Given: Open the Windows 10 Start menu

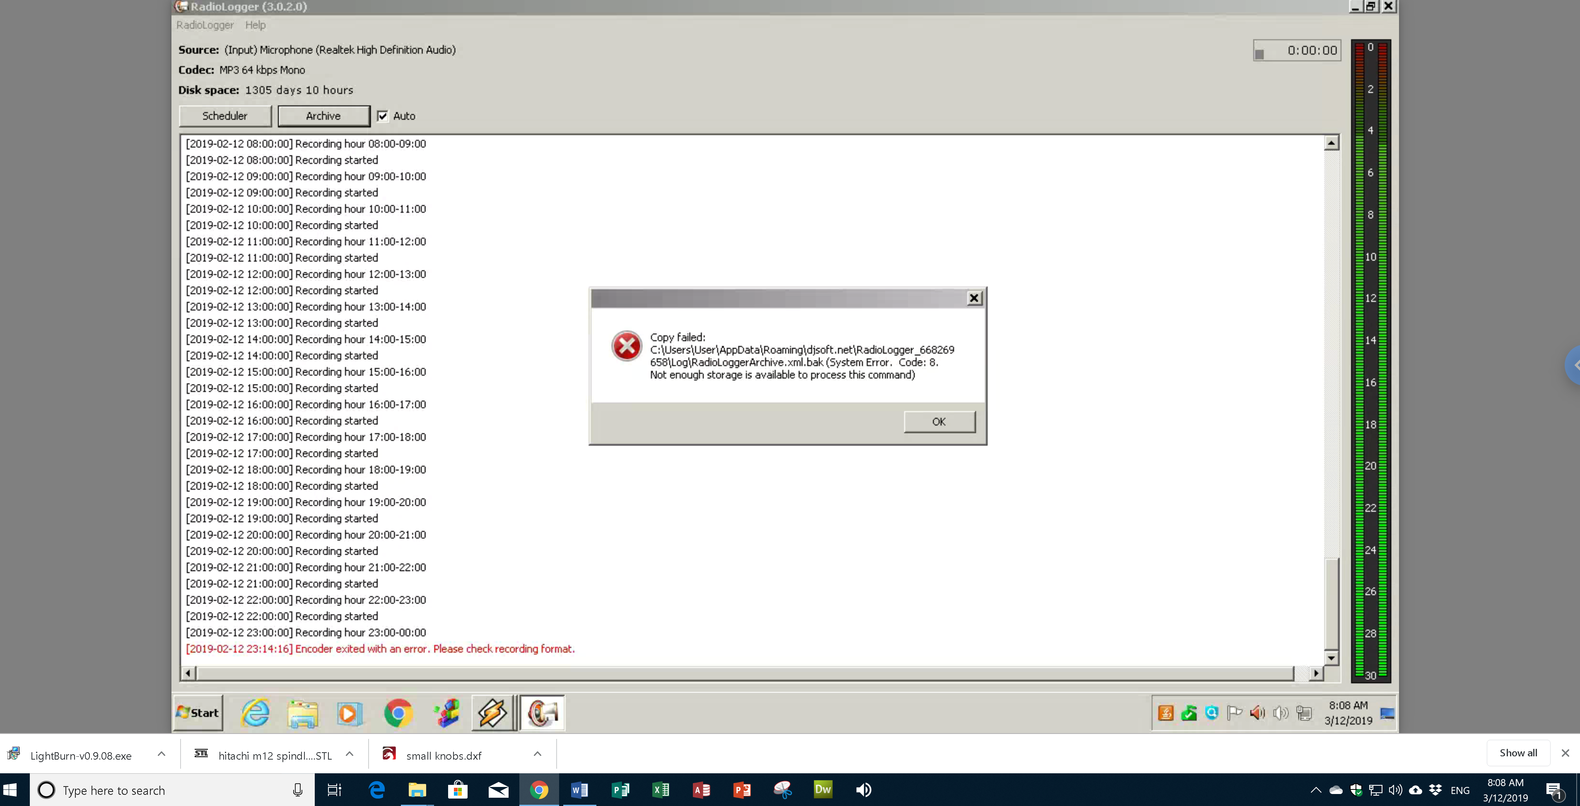Looking at the screenshot, I should point(10,790).
